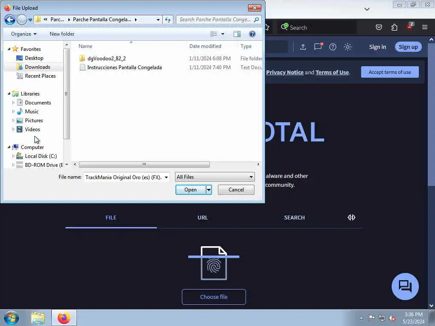
Task: Click the Open button
Action: click(x=191, y=190)
